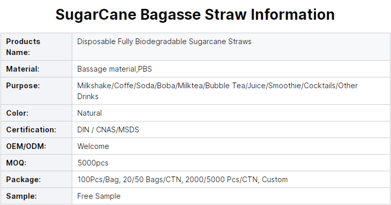Click the Welcome value cell
Image resolution: width=391 pixels, height=205 pixels.
pyautogui.click(x=231, y=146)
